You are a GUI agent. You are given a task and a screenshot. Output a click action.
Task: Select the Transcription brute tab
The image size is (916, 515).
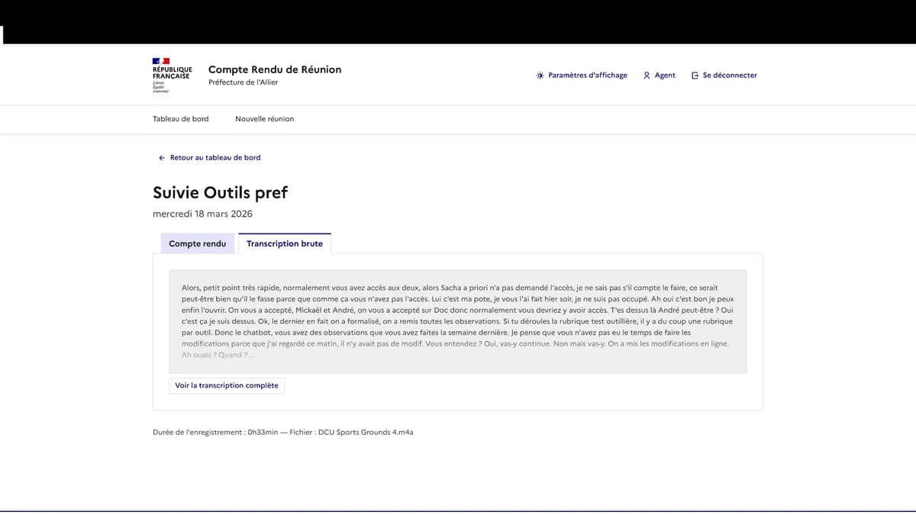point(285,244)
